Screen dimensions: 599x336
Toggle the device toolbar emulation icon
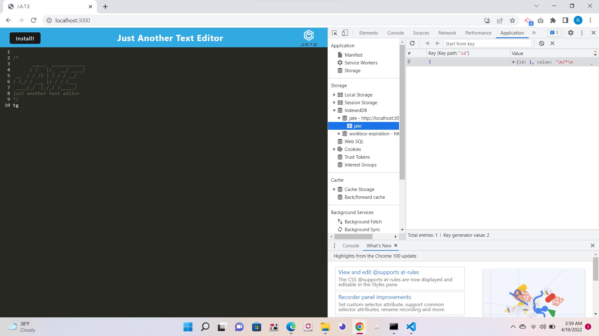tap(345, 33)
